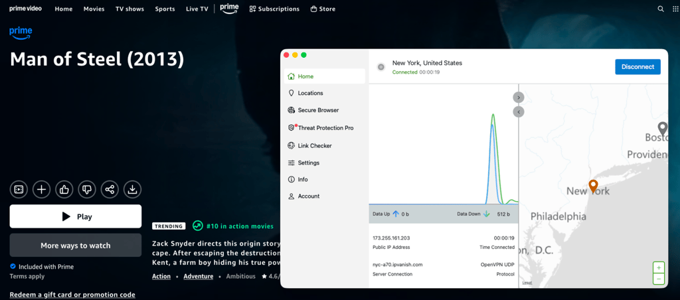Open Subscriptions in Prime Video nav
The width and height of the screenshot is (680, 300).
tap(274, 9)
